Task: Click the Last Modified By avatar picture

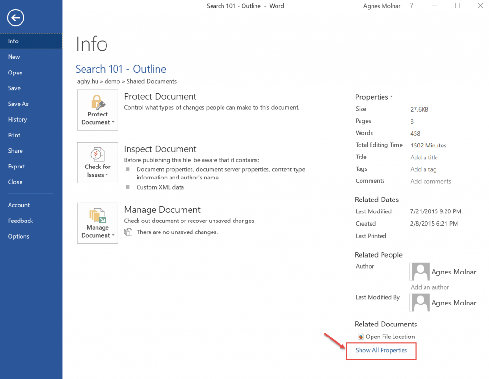Action: (x=420, y=303)
